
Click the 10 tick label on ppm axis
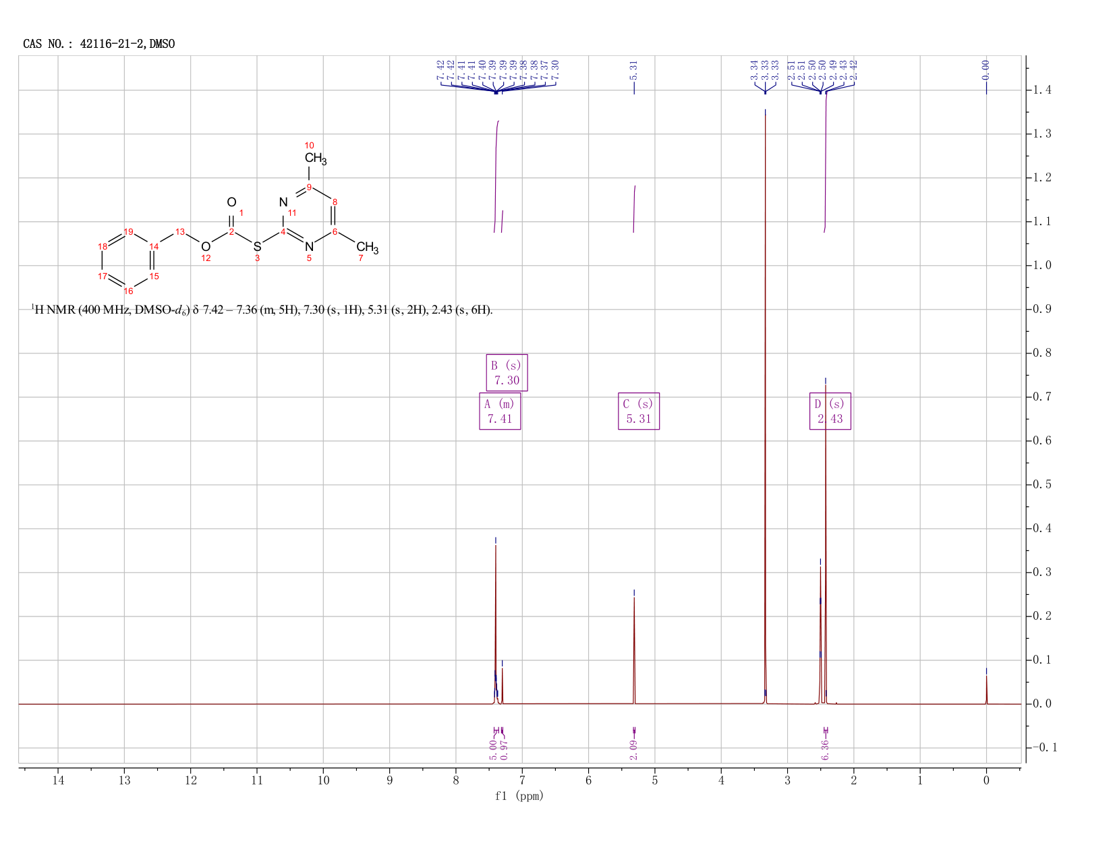click(323, 780)
